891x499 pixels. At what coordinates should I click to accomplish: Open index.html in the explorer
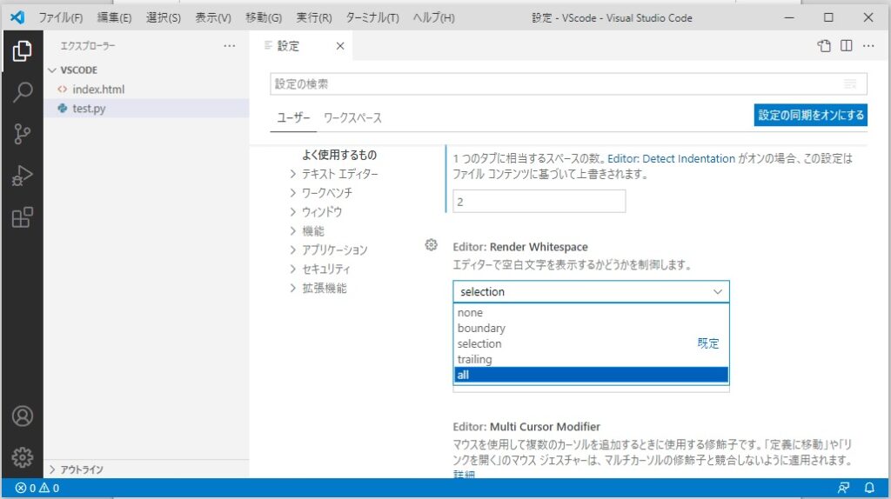[x=146, y=90]
